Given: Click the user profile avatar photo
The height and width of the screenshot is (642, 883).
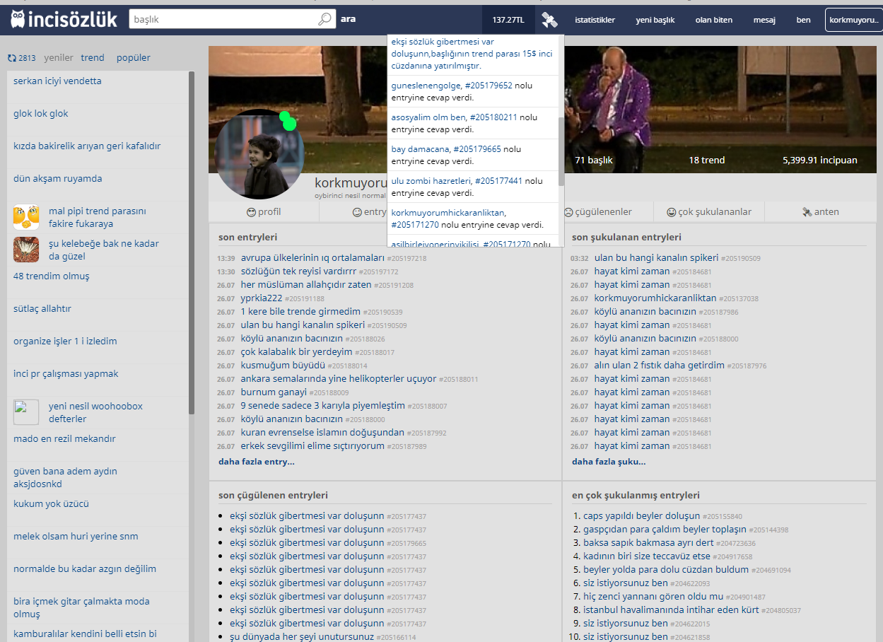Looking at the screenshot, I should pos(259,154).
